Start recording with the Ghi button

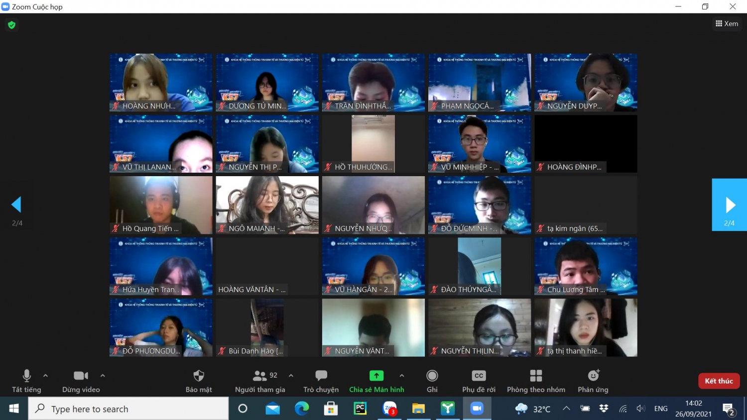432,376
